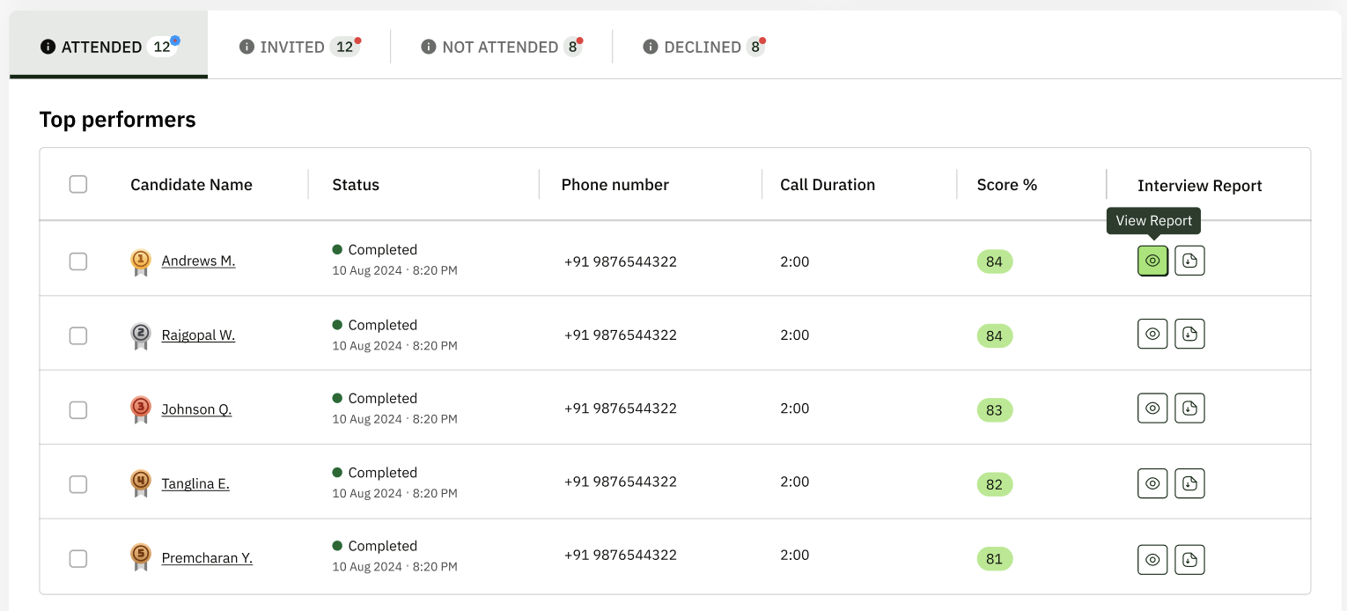Download Premcharan Y.'s interview report
The image size is (1347, 611).
(x=1189, y=559)
